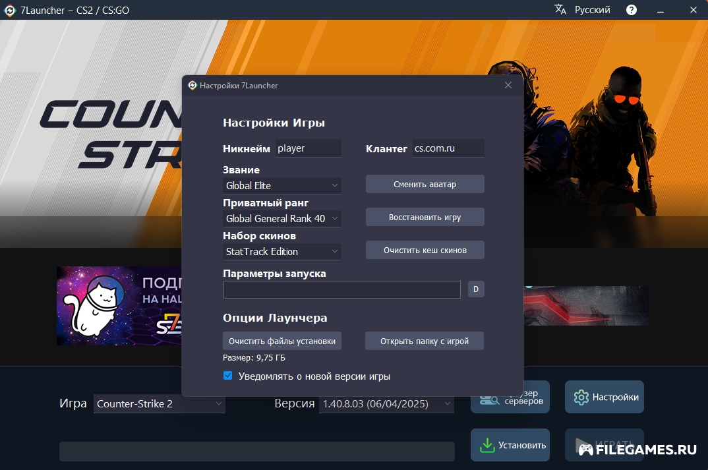Select the Русский language option
Screen dimensions: 708x470
[x=592, y=10]
